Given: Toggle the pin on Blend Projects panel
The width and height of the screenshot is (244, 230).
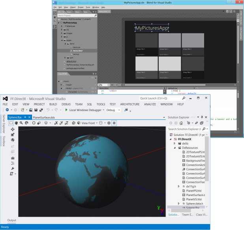Looking at the screenshot, I should [93, 12].
